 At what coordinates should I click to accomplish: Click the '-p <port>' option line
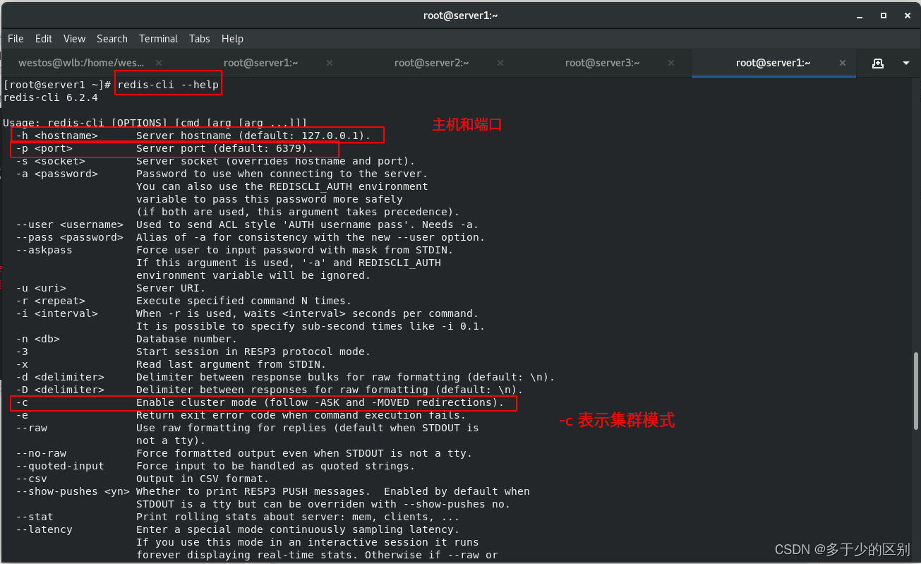[164, 148]
